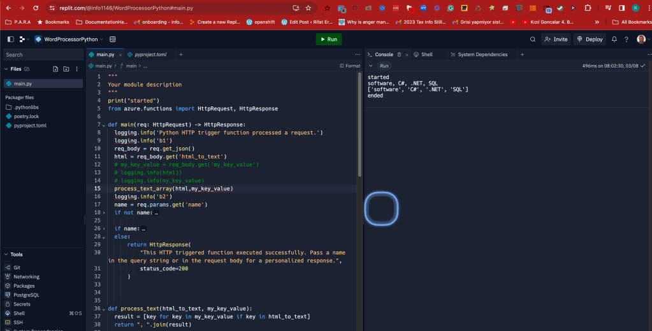Click the new file icon in Files
Screen dimensions: 652x331
(55, 69)
